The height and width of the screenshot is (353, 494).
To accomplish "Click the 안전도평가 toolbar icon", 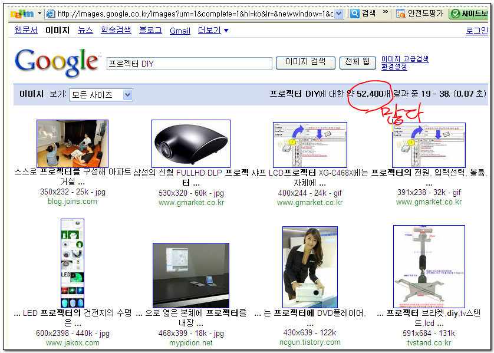I will [400, 14].
